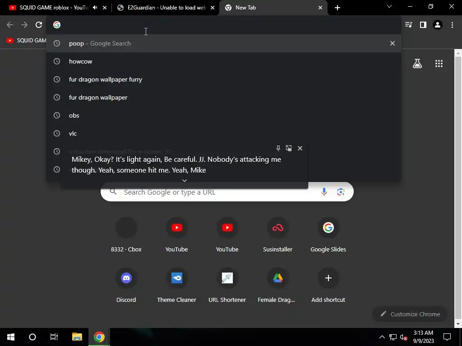Show hidden system tray icons
The width and height of the screenshot is (462, 346).
(x=382, y=337)
